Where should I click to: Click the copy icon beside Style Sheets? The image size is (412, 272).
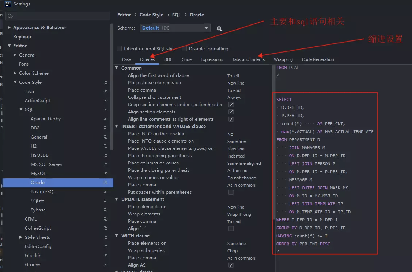tap(105, 237)
